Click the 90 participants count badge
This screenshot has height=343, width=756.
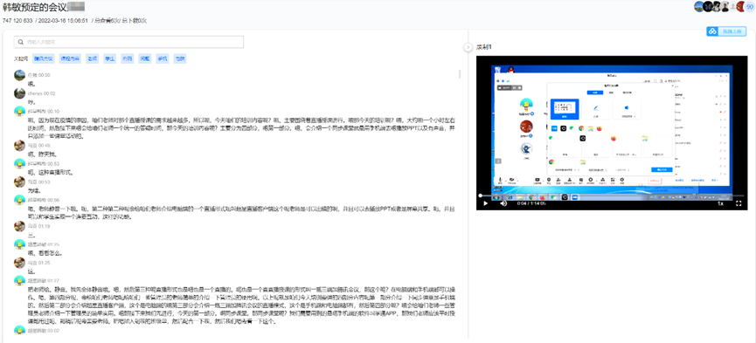click(x=750, y=6)
